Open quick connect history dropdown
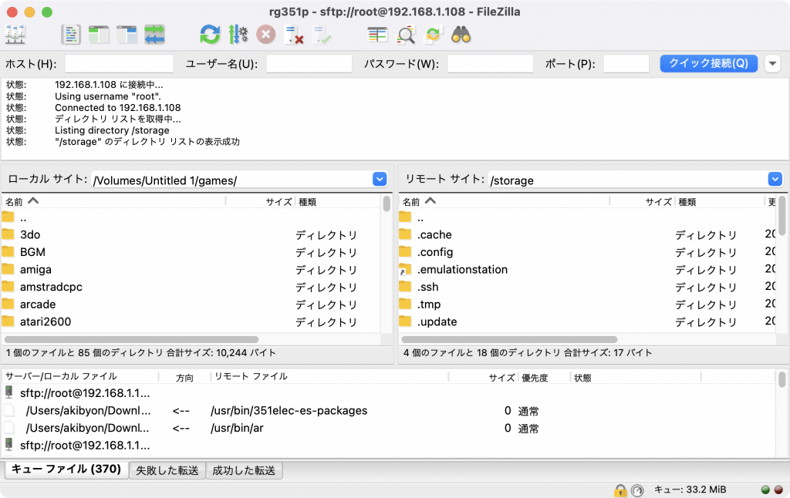The image size is (790, 498). pos(772,64)
